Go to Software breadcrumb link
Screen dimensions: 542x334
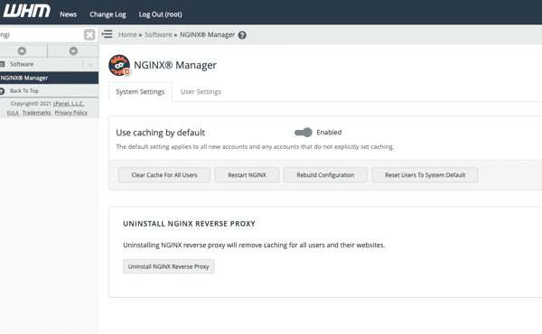158,34
